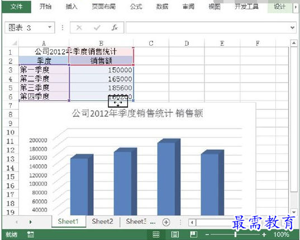Click cell containing 季度 header

[x=44, y=61]
